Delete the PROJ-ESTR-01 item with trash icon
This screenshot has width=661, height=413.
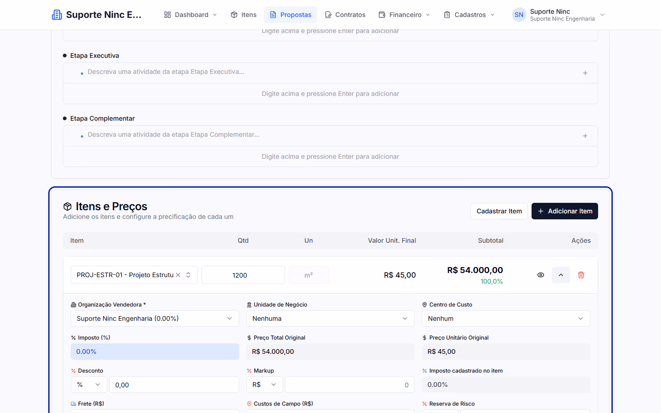click(581, 275)
